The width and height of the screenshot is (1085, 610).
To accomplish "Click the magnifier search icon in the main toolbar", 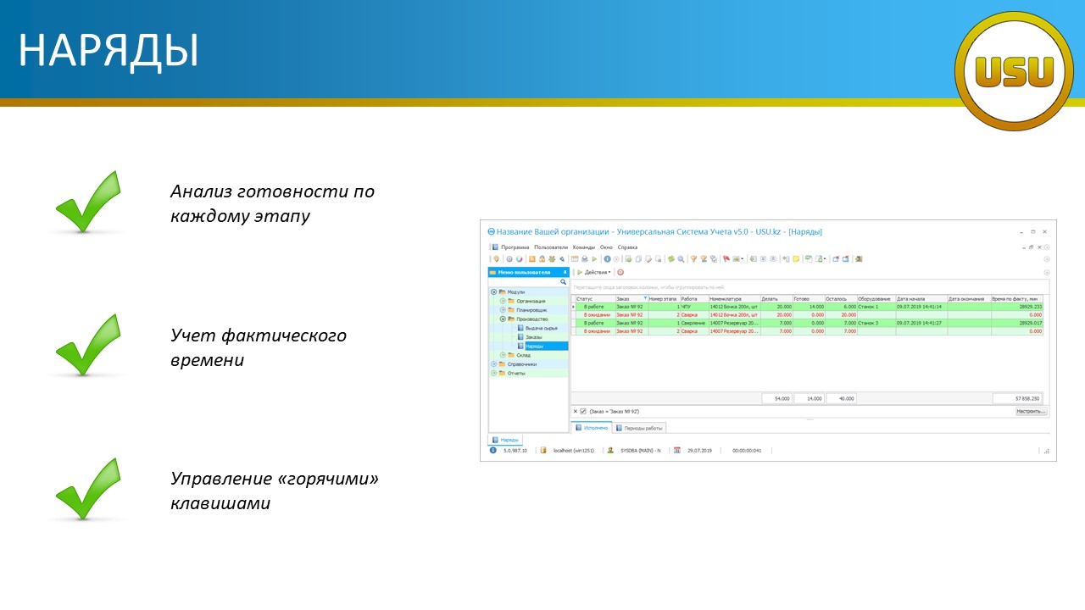I will [x=681, y=259].
